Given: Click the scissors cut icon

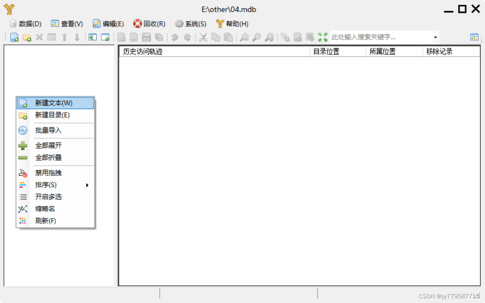Looking at the screenshot, I should click(203, 37).
